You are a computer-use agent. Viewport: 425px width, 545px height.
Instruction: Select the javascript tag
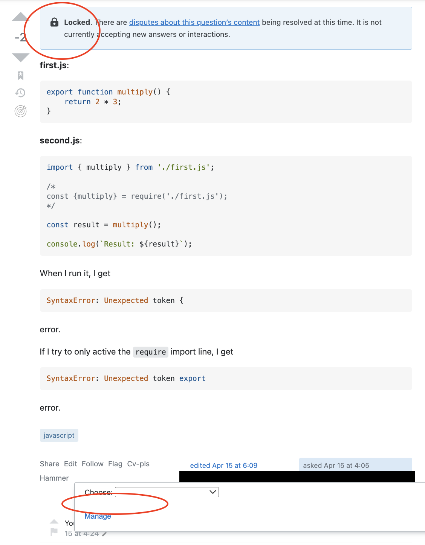click(59, 435)
